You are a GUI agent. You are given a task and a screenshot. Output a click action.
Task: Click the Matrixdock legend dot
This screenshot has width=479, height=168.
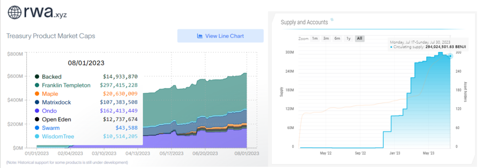pyautogui.click(x=37, y=102)
